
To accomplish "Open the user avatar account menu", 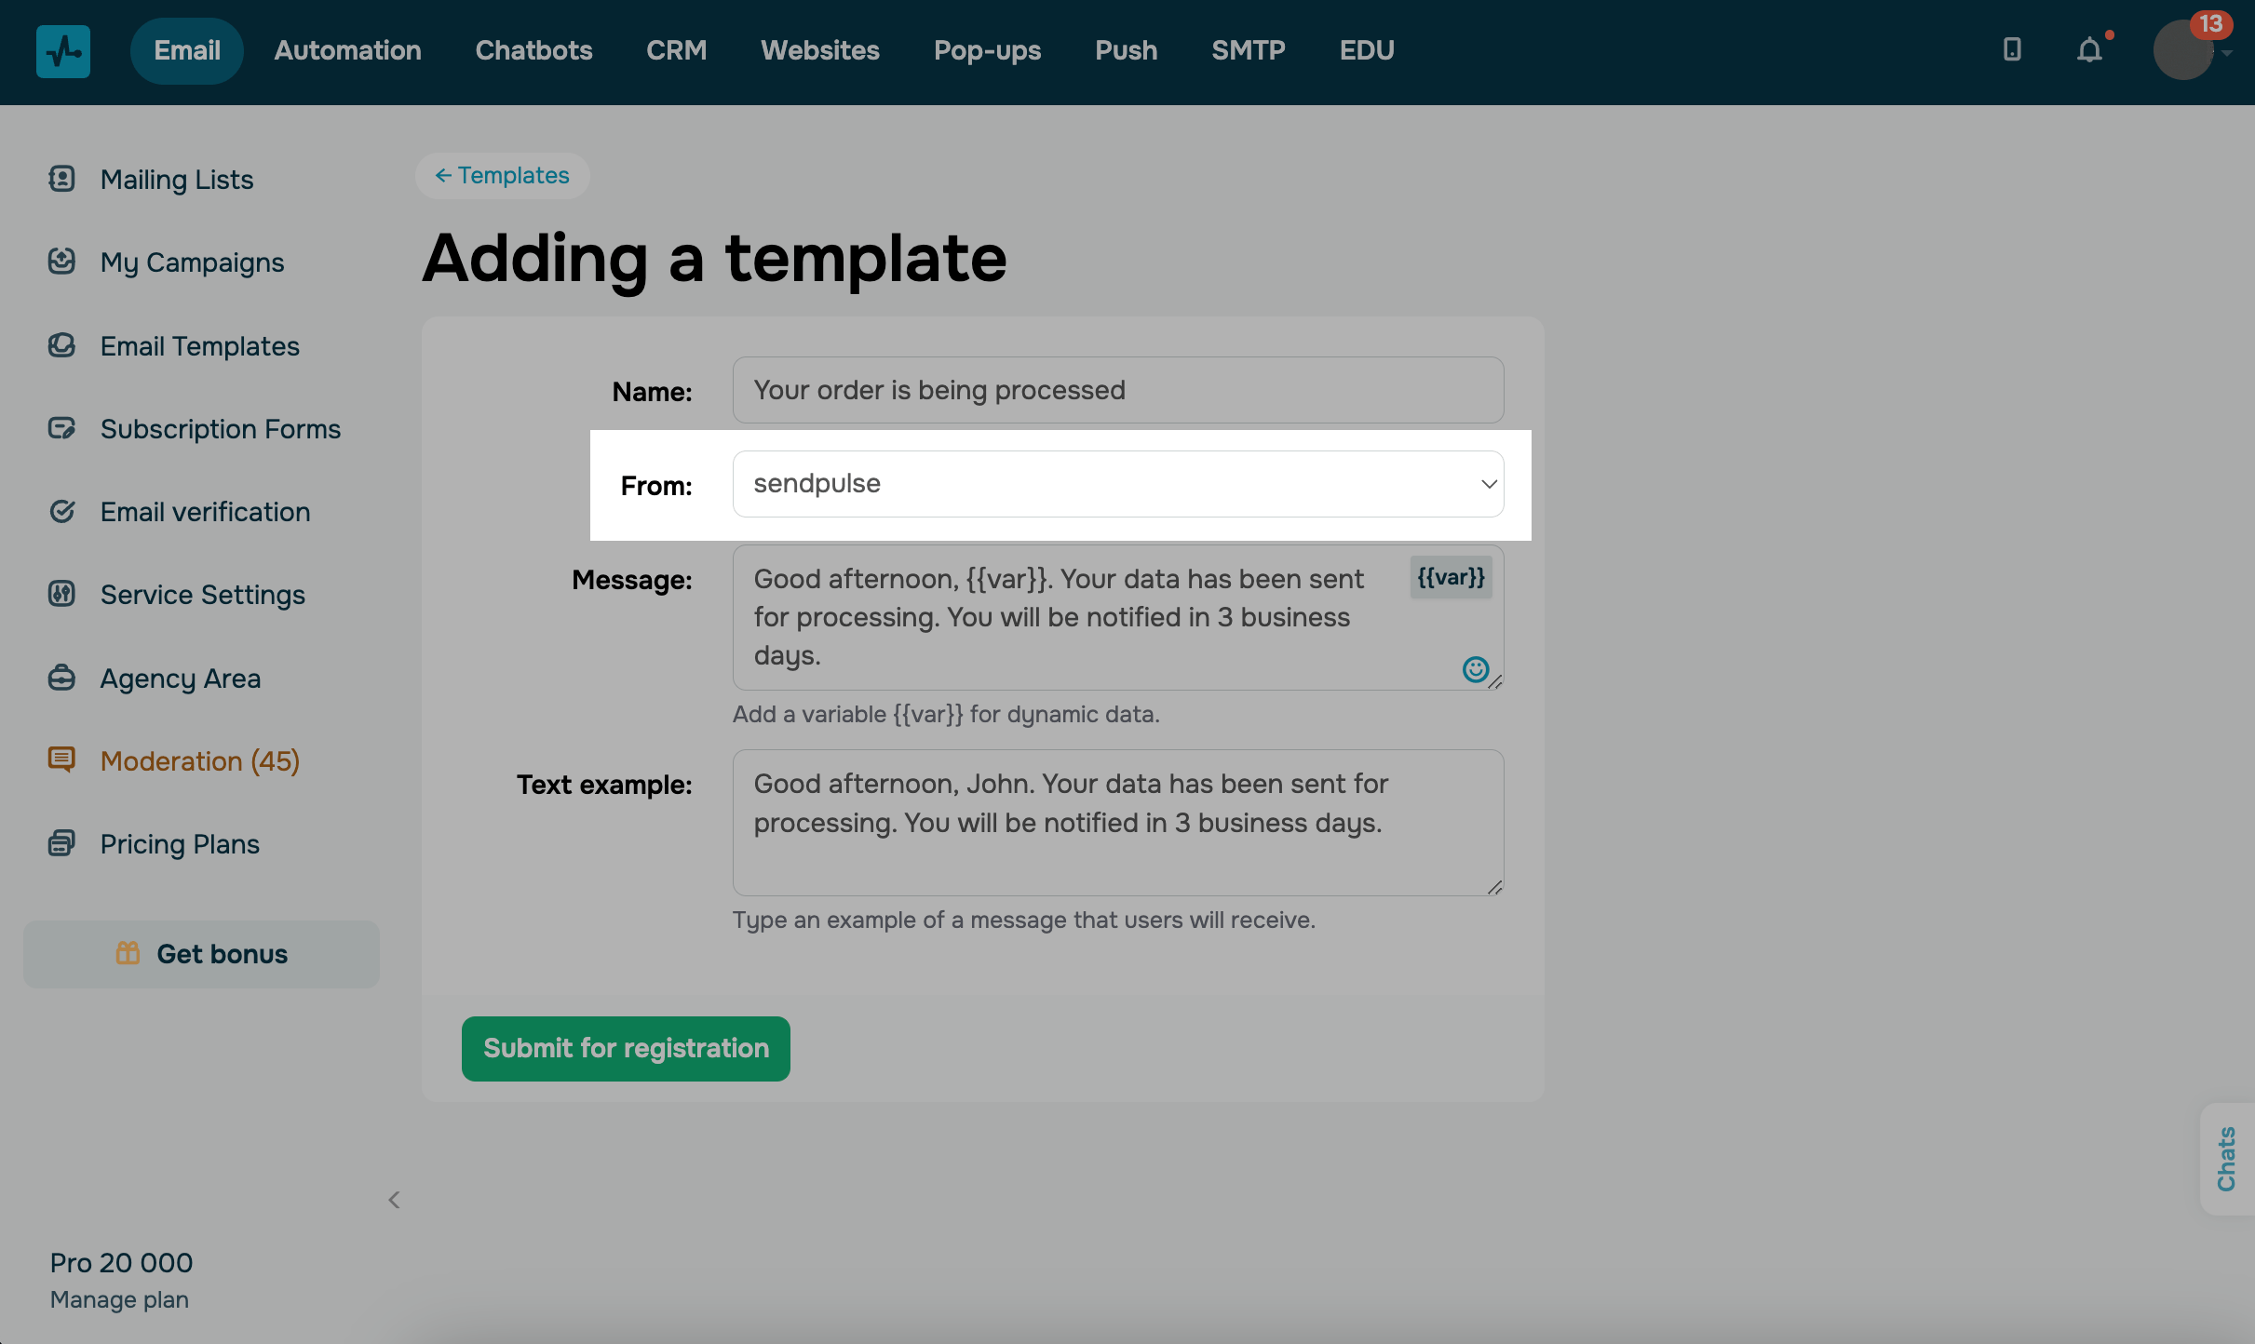I will click(2182, 50).
